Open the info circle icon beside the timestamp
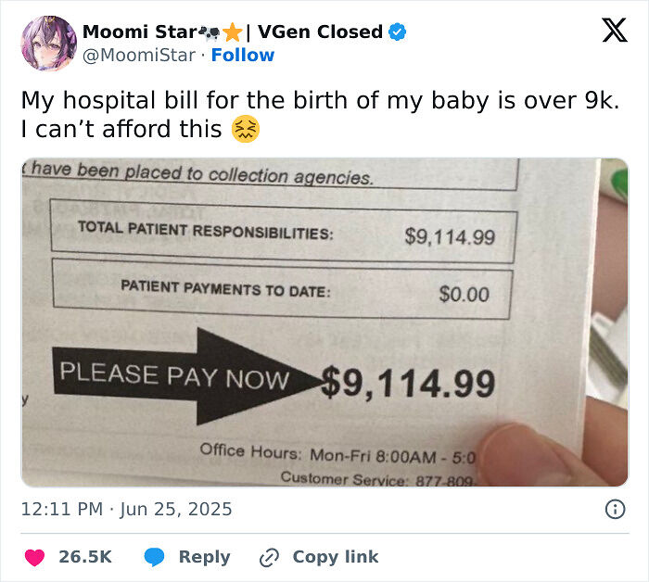The width and height of the screenshot is (649, 582). click(x=614, y=509)
